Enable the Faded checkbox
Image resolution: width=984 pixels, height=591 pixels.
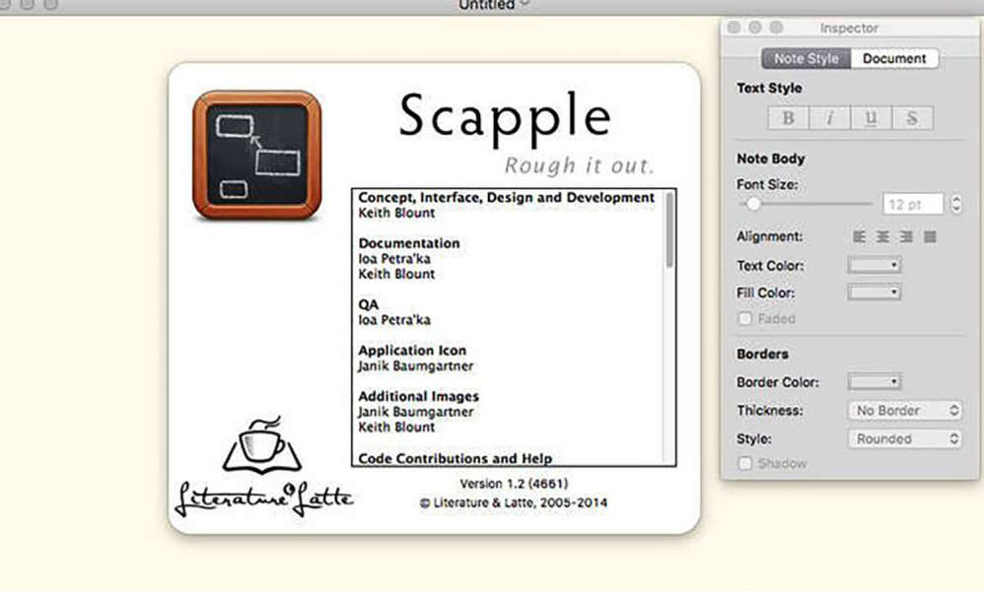[x=745, y=318]
